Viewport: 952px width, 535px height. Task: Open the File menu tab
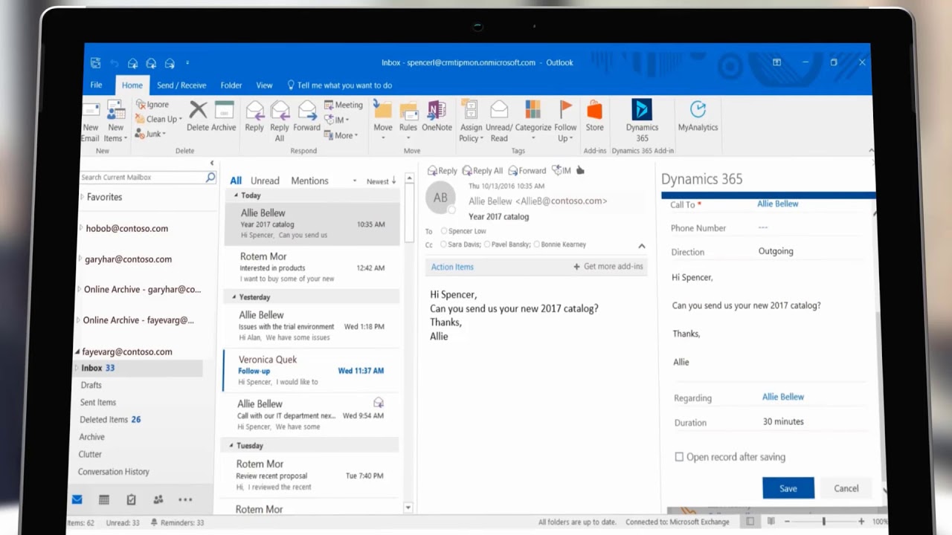point(97,85)
